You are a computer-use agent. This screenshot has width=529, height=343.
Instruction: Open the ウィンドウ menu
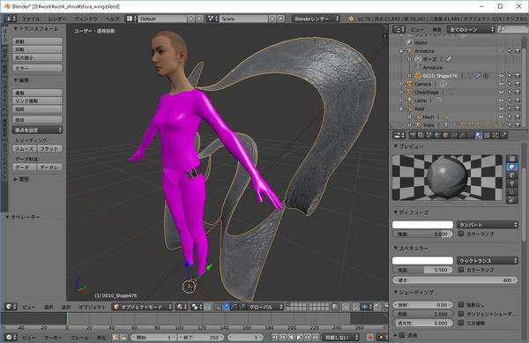pos(86,19)
